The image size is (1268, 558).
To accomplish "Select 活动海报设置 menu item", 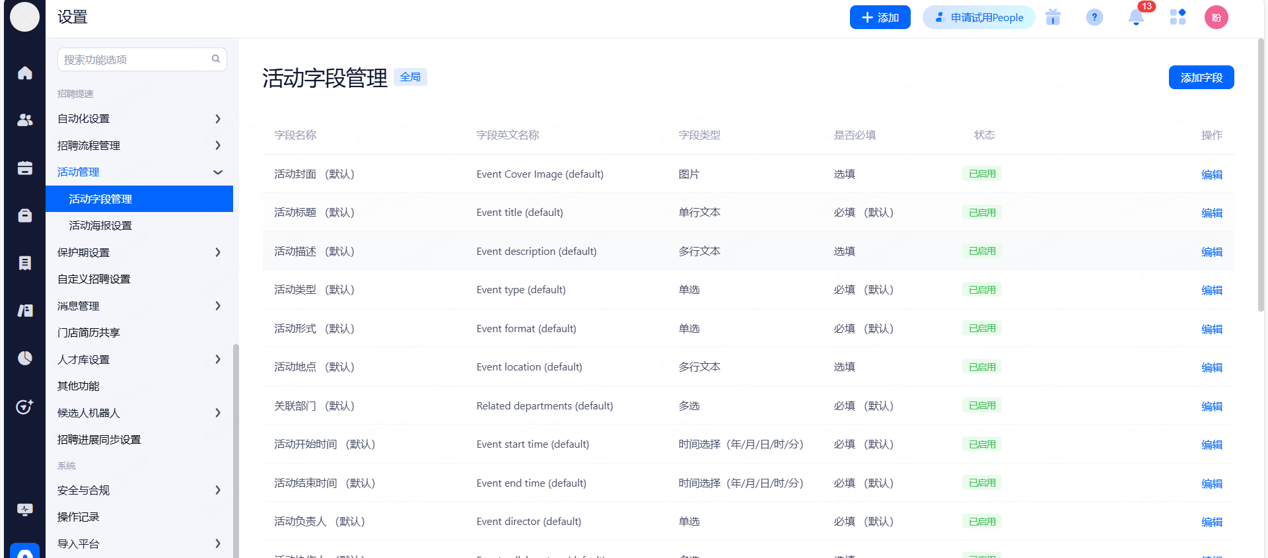I will tap(100, 226).
